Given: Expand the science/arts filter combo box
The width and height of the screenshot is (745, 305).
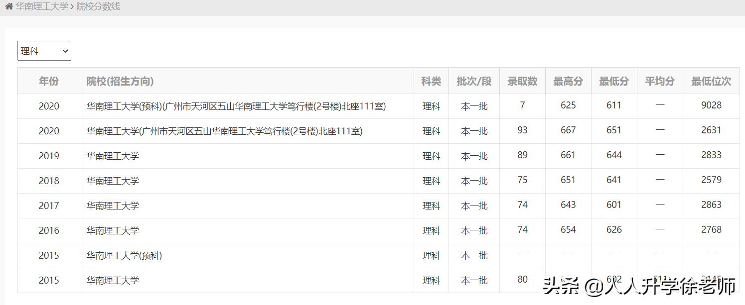Looking at the screenshot, I should point(44,50).
